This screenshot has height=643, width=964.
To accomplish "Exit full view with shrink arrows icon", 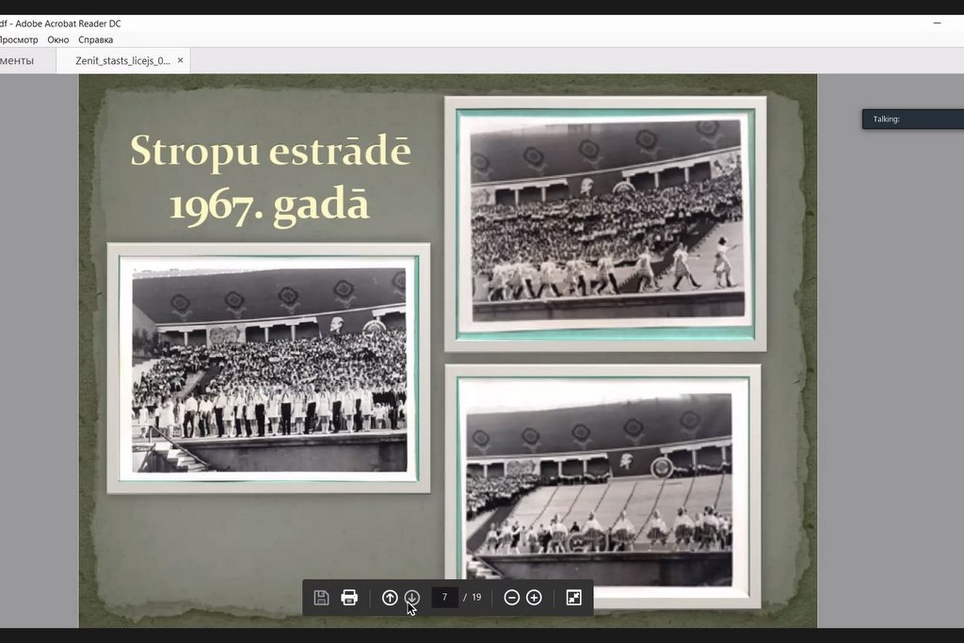I will pos(573,598).
